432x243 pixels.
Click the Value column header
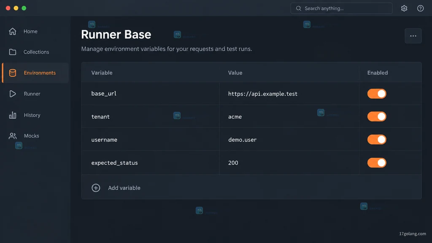pos(235,73)
